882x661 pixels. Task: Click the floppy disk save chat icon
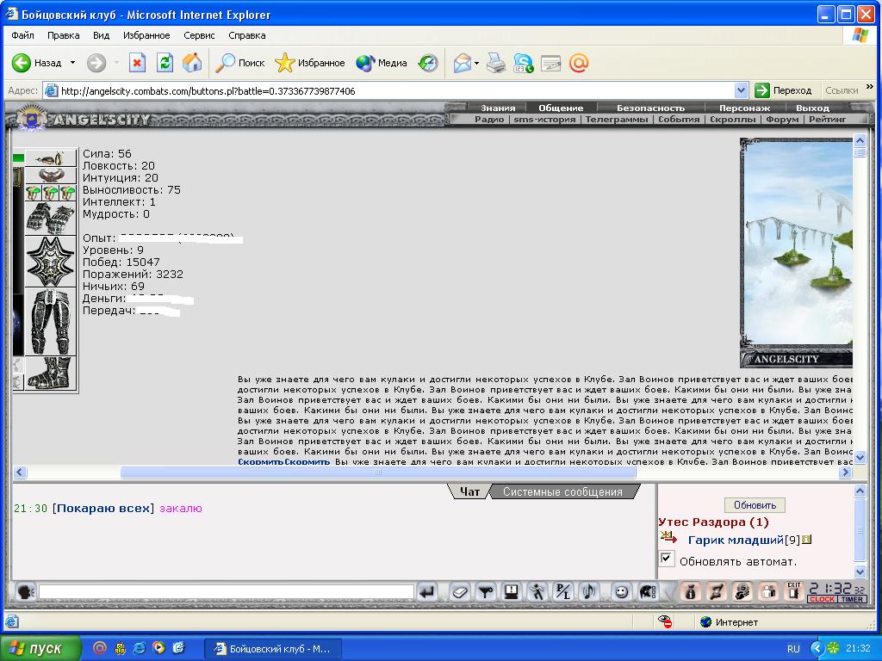click(512, 591)
